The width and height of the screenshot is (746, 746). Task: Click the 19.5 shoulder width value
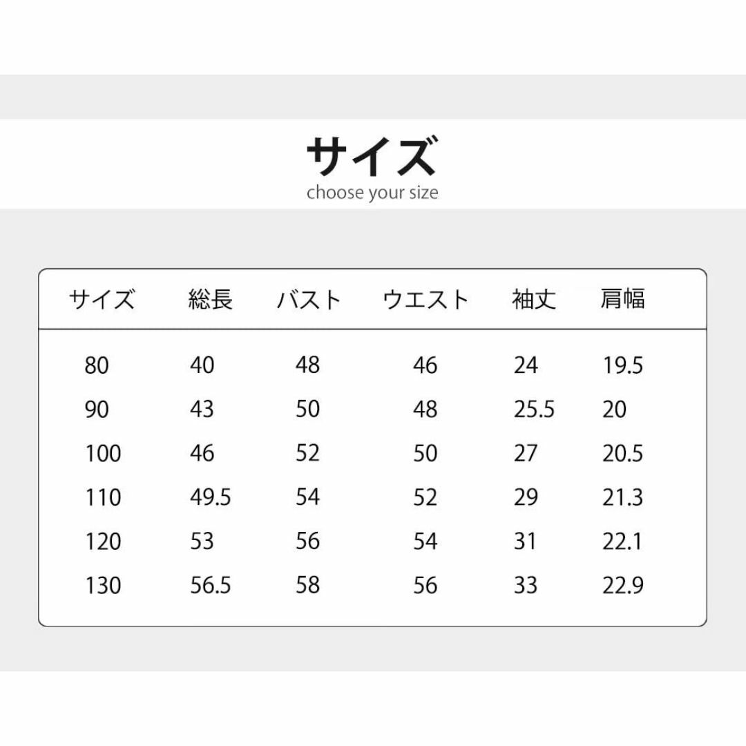tap(623, 366)
